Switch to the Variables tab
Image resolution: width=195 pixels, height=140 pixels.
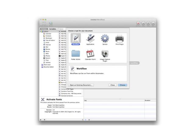(52, 29)
